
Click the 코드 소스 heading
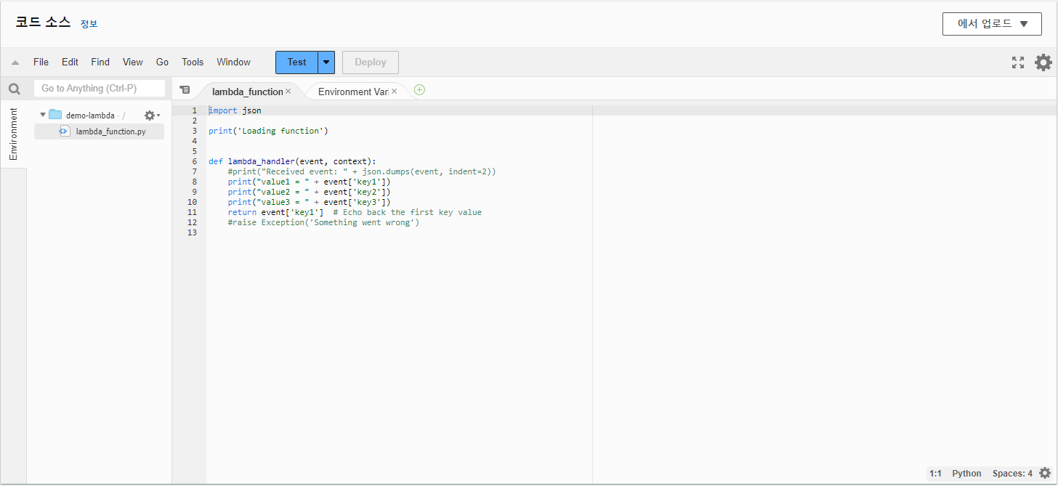click(43, 23)
